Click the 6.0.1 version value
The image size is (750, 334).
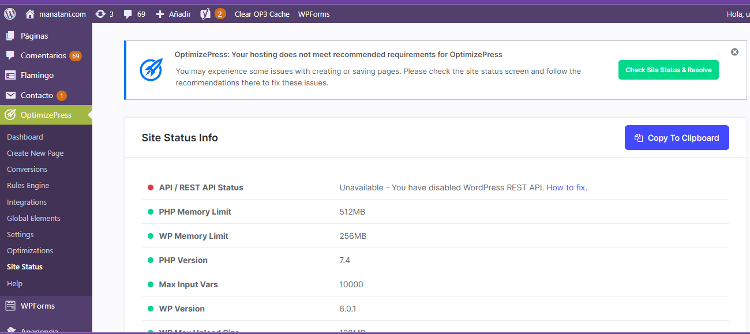(348, 309)
